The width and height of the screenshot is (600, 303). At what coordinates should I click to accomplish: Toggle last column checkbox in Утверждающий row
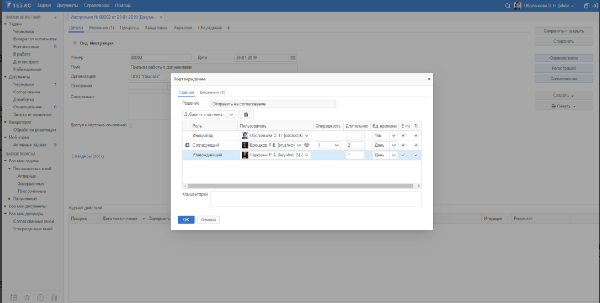(x=416, y=155)
